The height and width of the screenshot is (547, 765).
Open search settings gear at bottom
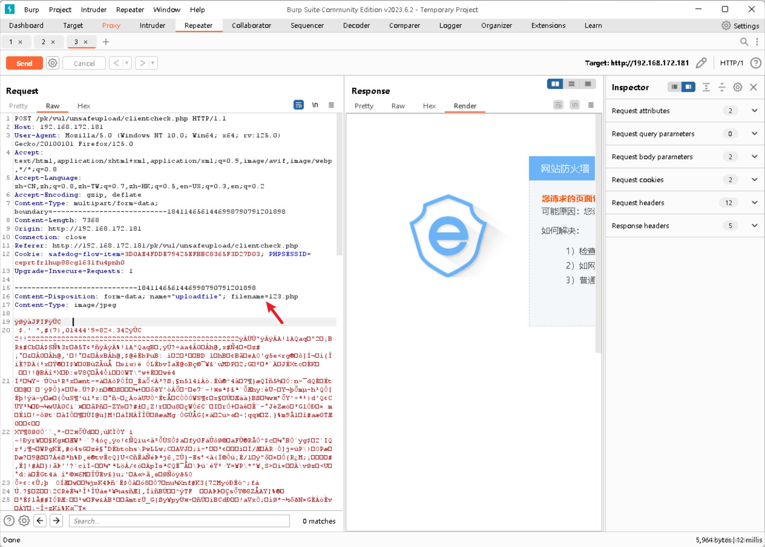(x=24, y=521)
